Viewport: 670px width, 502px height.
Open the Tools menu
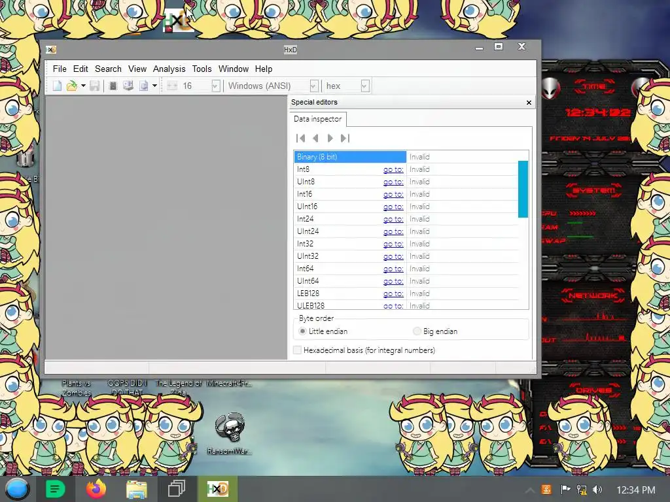(202, 69)
